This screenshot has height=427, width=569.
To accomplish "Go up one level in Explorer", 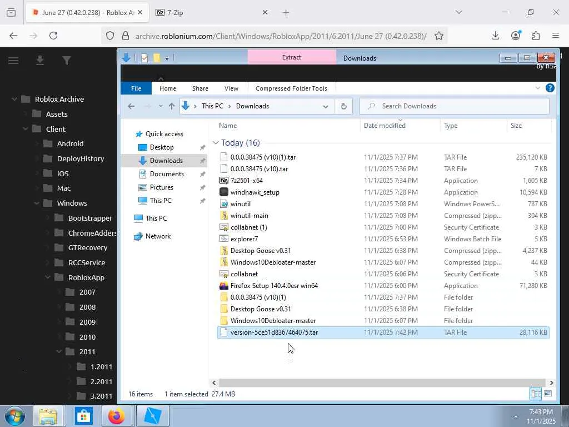I will pyautogui.click(x=172, y=106).
